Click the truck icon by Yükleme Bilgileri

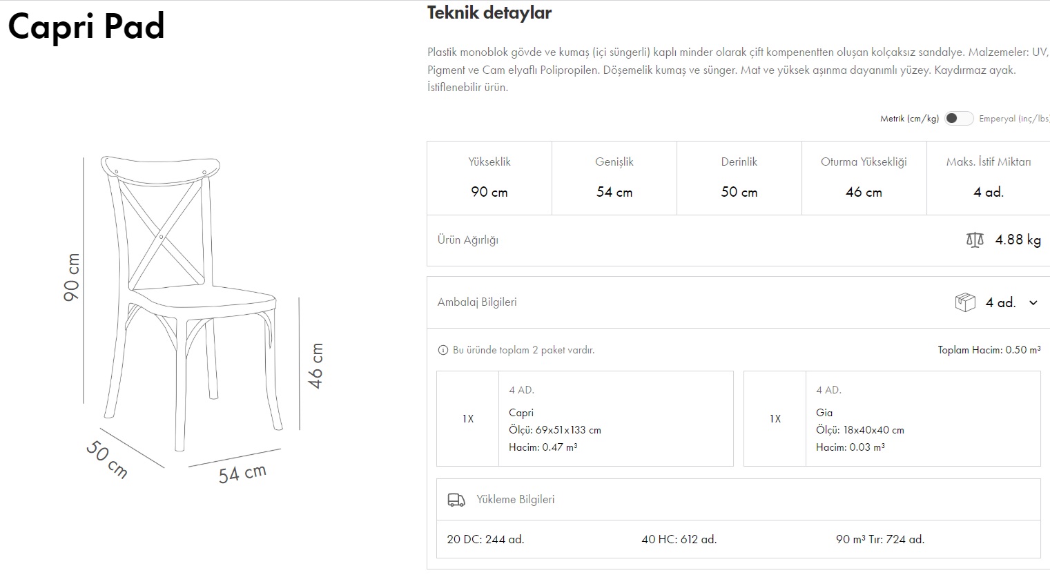click(x=456, y=500)
